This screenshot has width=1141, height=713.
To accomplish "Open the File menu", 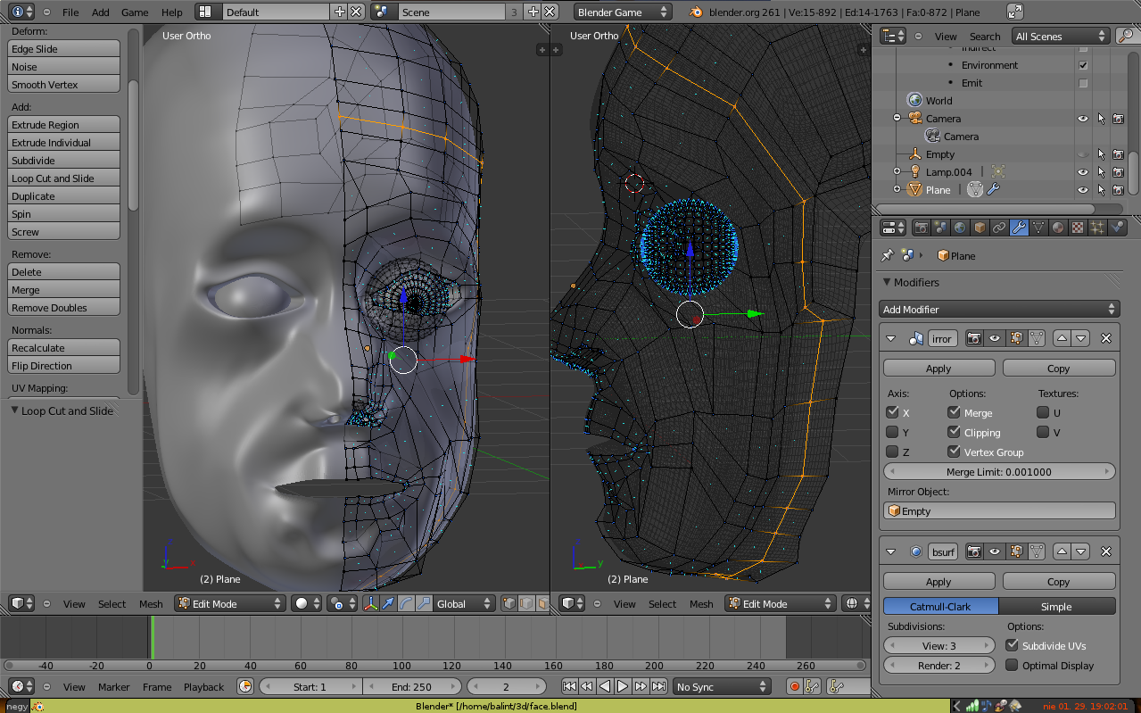I will [x=70, y=12].
